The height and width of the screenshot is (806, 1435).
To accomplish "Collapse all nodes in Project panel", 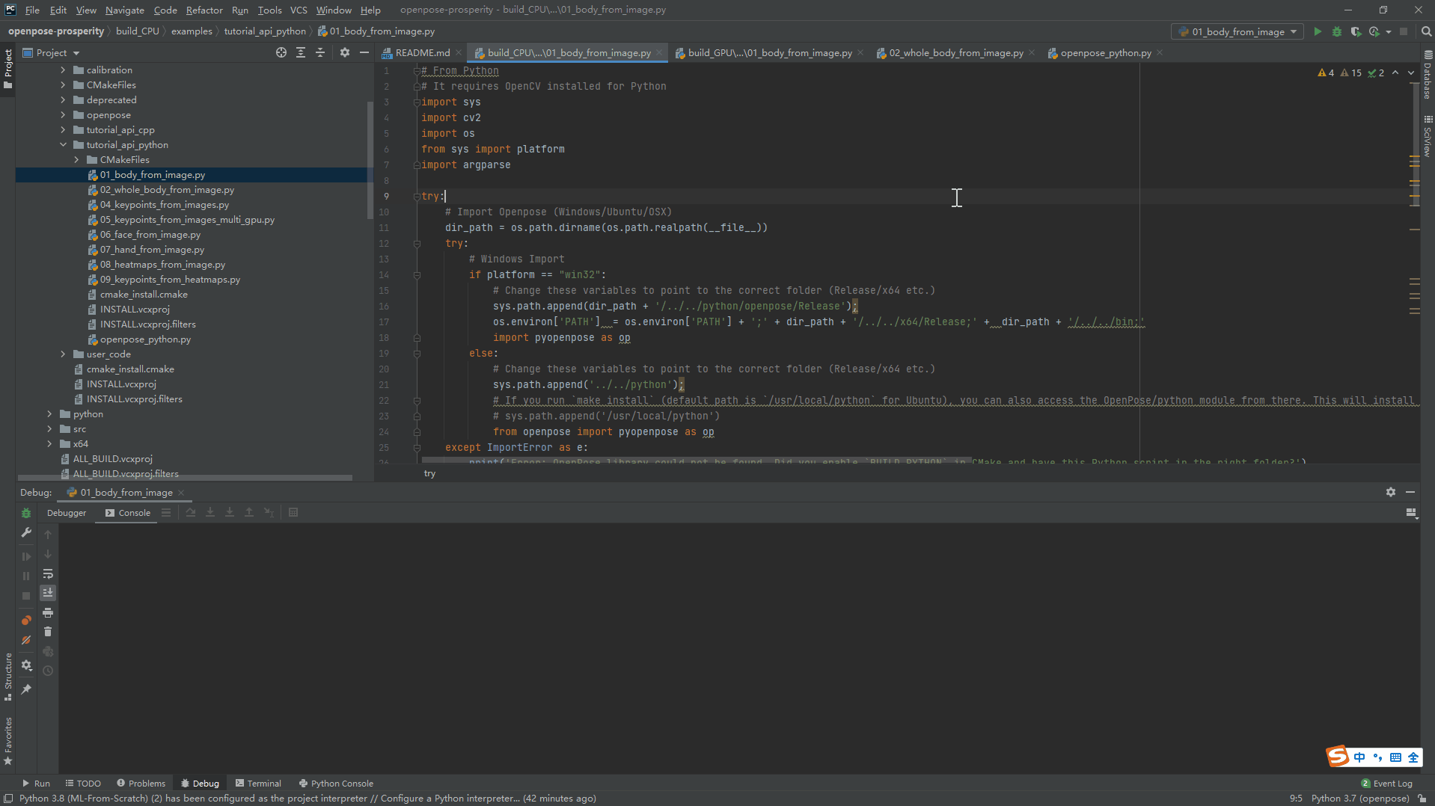I will (320, 52).
